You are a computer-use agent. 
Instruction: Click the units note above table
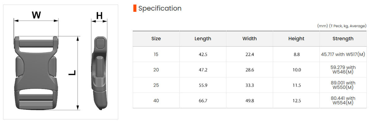pos(342,26)
